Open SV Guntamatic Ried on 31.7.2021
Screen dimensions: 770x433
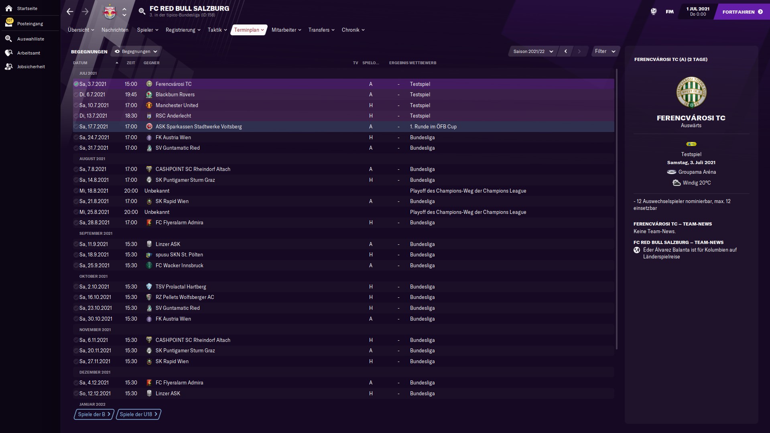click(x=177, y=148)
